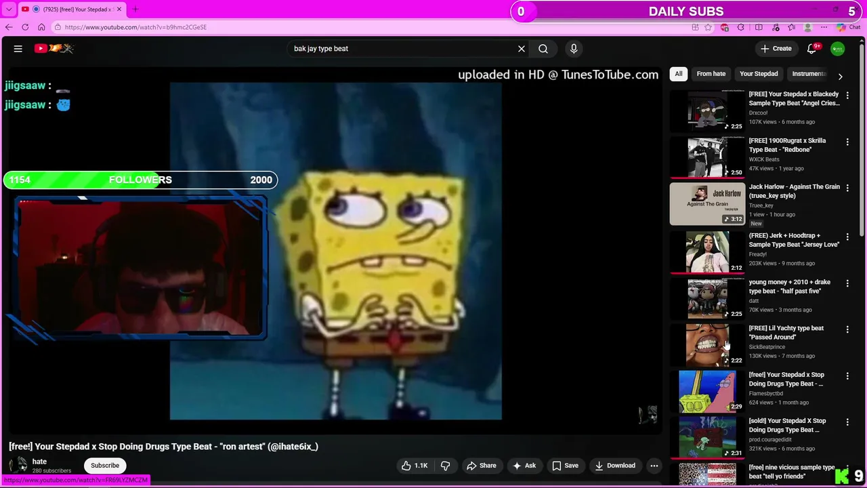Open options for Redbone video
The height and width of the screenshot is (488, 867).
pyautogui.click(x=847, y=142)
